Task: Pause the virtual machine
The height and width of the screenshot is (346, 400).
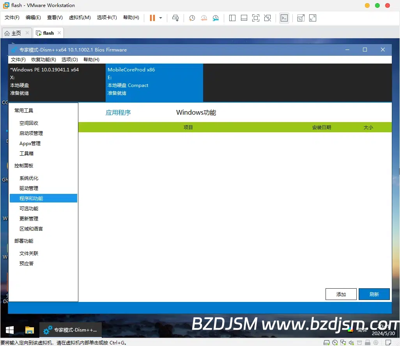Action: tap(152, 18)
